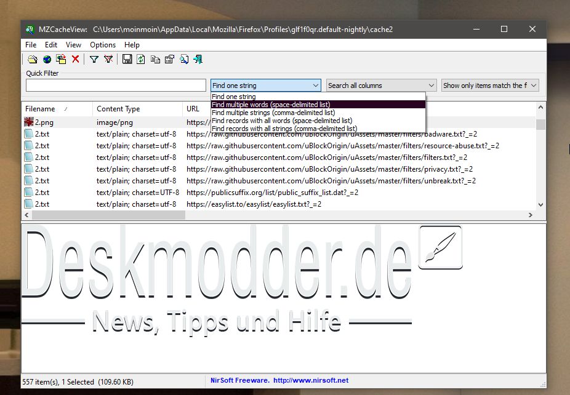Click file icon of the unbreak.txt row
This screenshot has height=395, width=570.
point(29,180)
